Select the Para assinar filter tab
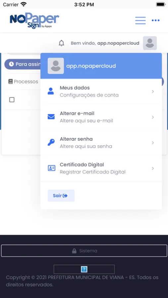 23,64
